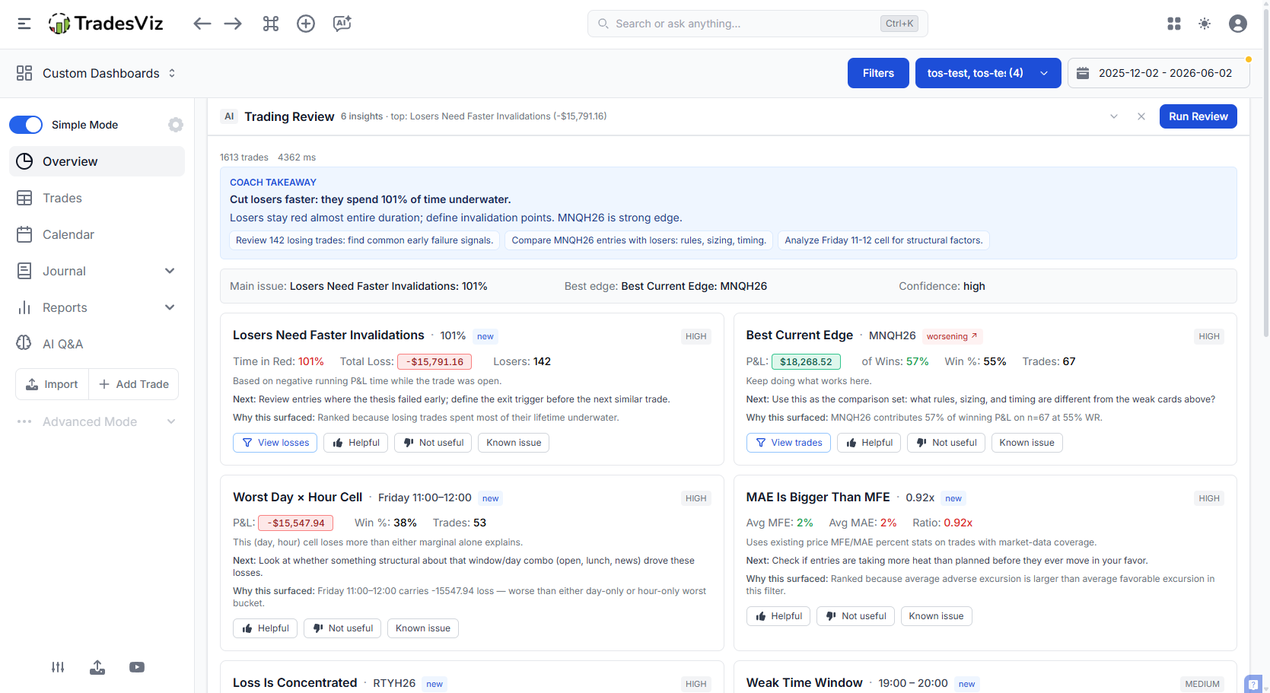Collapse Trading Review with chevron
Viewport: 1270px width, 693px height.
click(1114, 116)
